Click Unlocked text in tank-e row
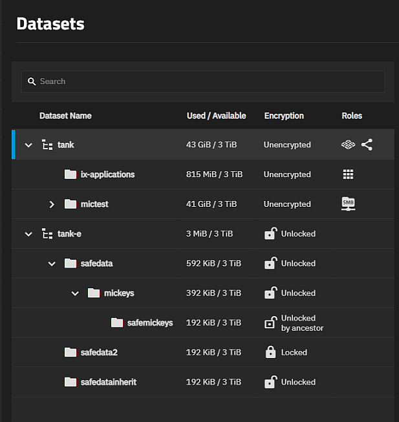Viewport: 399px width, 422px height. (x=298, y=233)
